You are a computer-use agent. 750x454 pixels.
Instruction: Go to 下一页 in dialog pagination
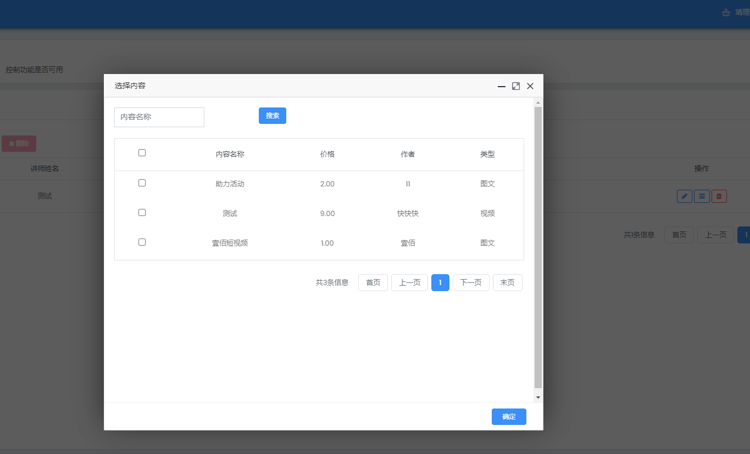(471, 283)
